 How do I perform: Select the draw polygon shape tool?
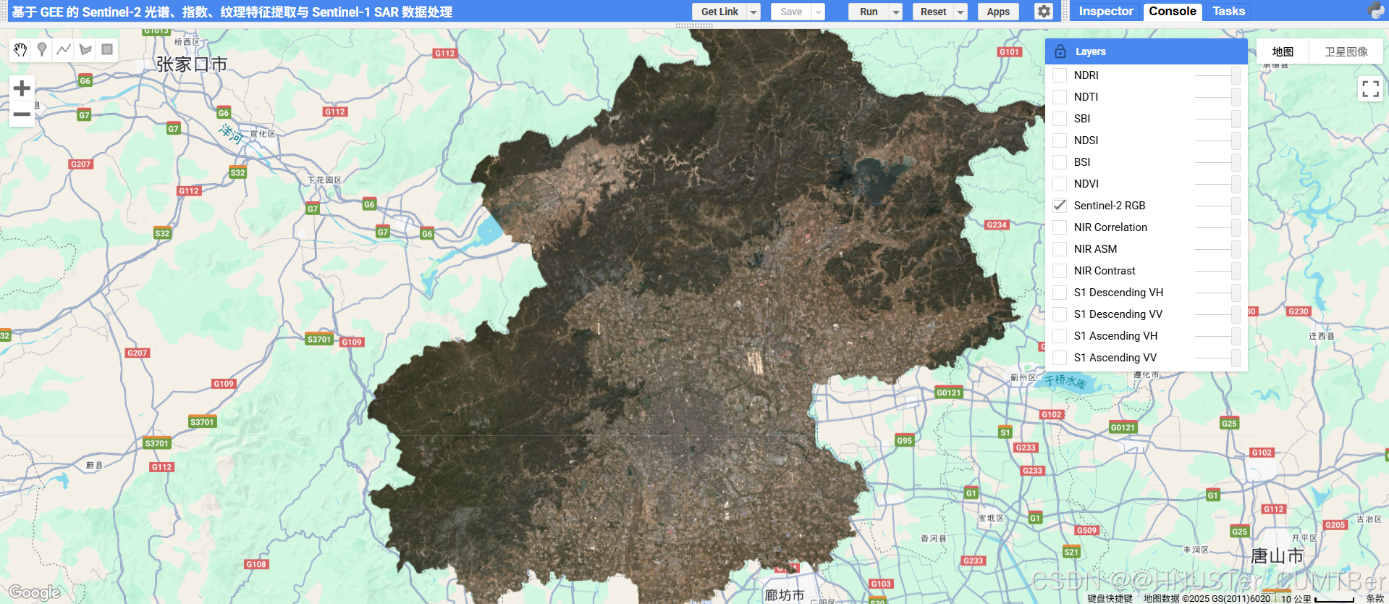tap(85, 49)
